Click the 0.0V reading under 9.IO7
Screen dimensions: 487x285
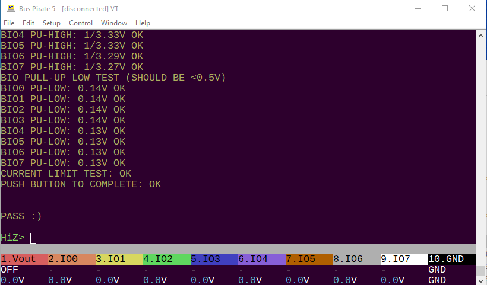click(393, 280)
